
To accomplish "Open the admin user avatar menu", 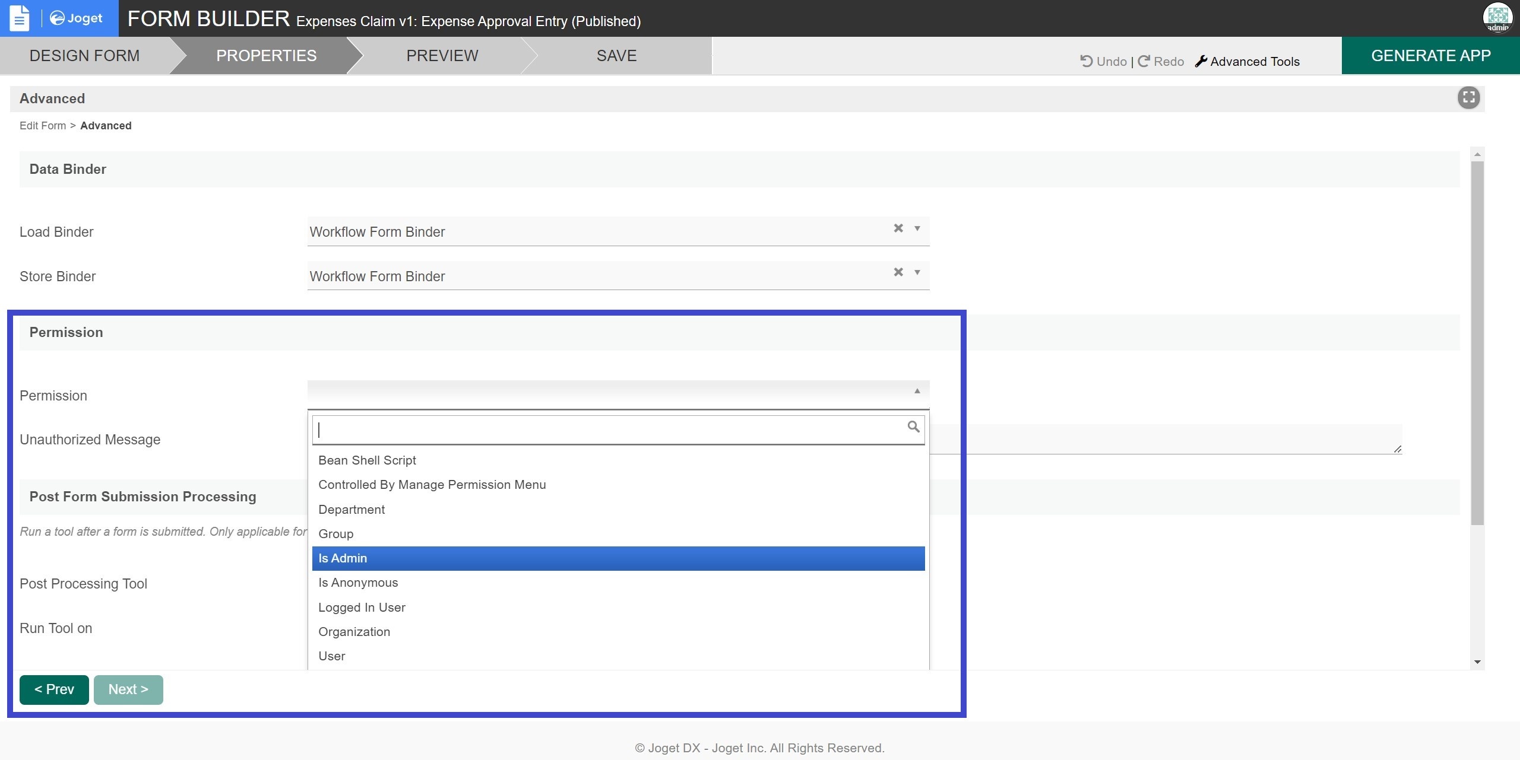I will tap(1497, 18).
